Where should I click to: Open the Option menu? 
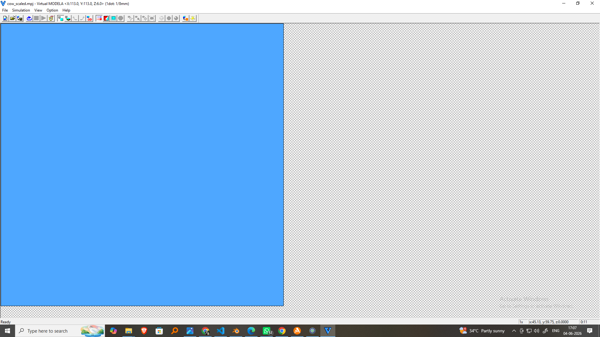[52, 10]
